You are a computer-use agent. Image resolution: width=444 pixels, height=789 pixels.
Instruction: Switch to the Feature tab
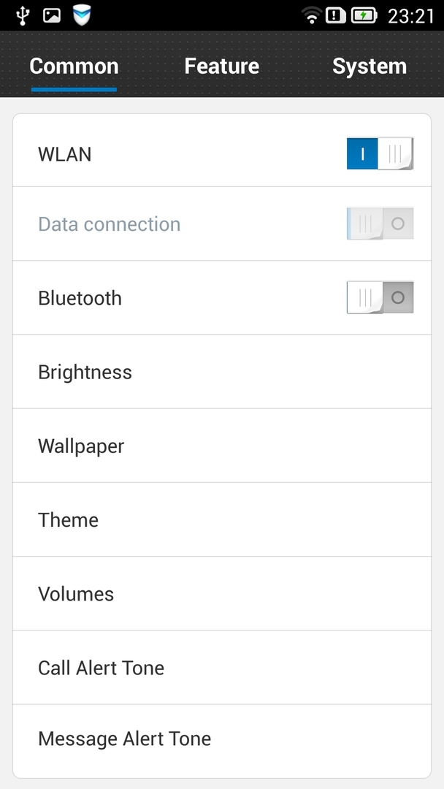pyautogui.click(x=221, y=66)
